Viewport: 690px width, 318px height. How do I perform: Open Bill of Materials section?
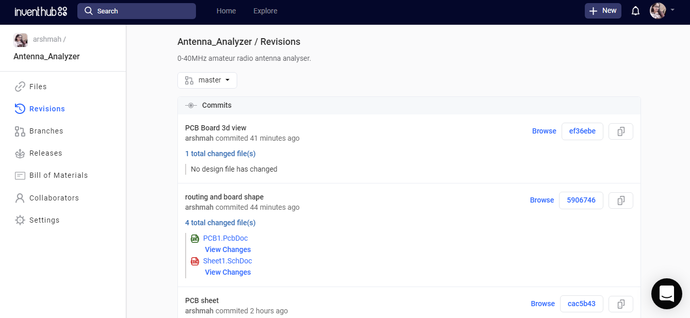pyautogui.click(x=58, y=175)
